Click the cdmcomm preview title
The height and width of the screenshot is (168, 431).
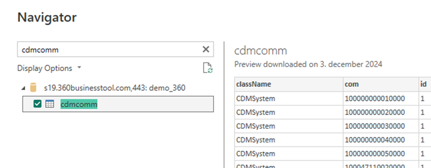[260, 51]
